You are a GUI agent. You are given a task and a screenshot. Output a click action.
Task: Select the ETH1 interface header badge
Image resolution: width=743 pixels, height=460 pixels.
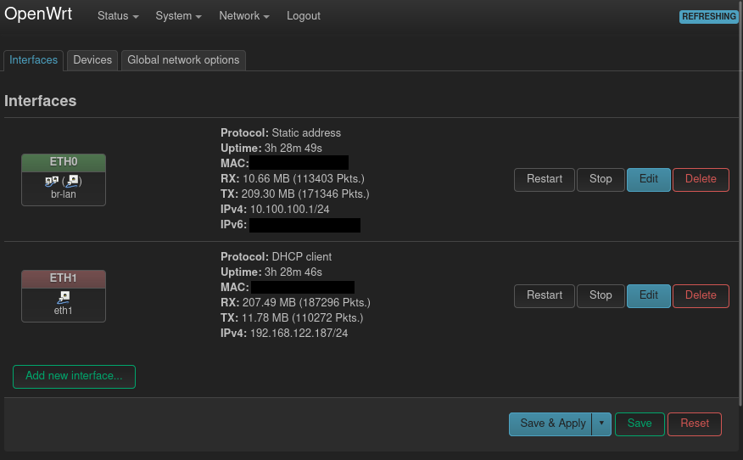pyautogui.click(x=64, y=278)
